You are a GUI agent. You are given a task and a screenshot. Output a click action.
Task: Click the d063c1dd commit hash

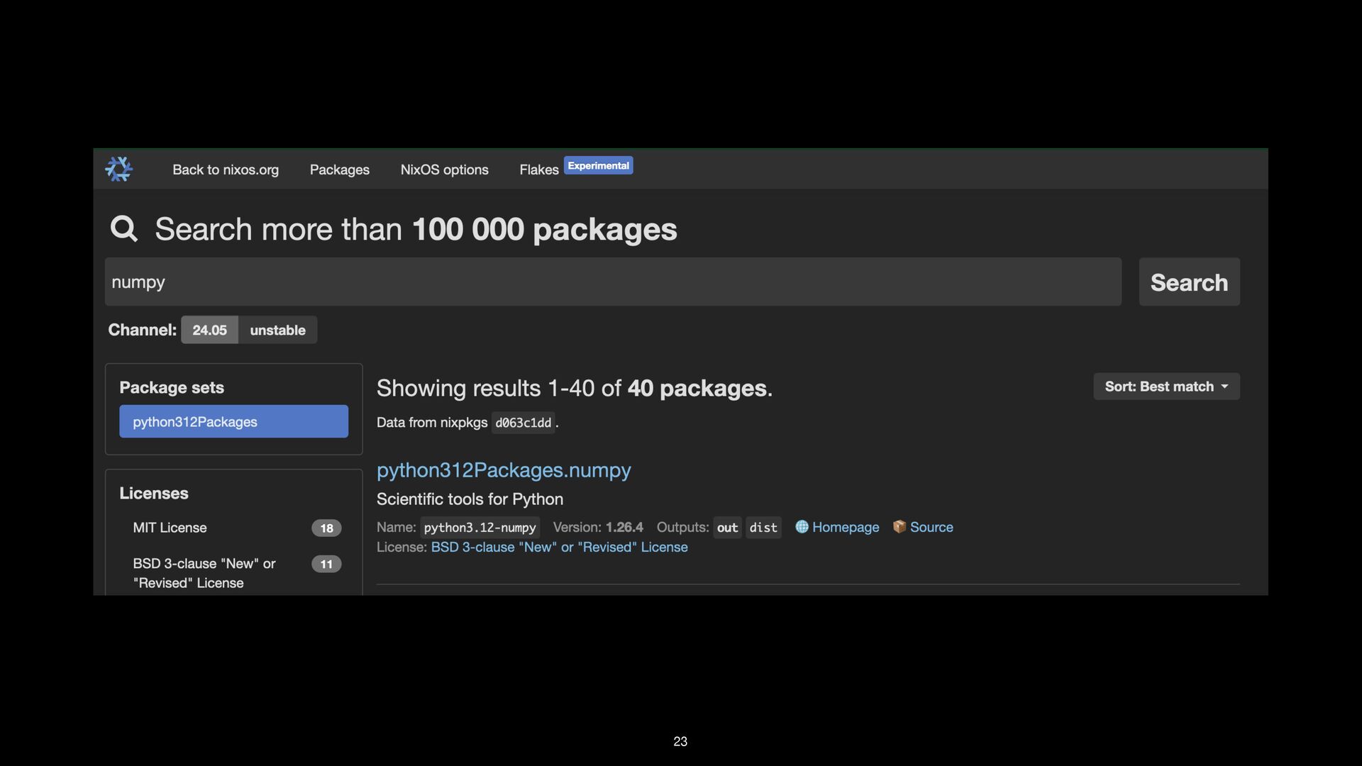(x=523, y=423)
